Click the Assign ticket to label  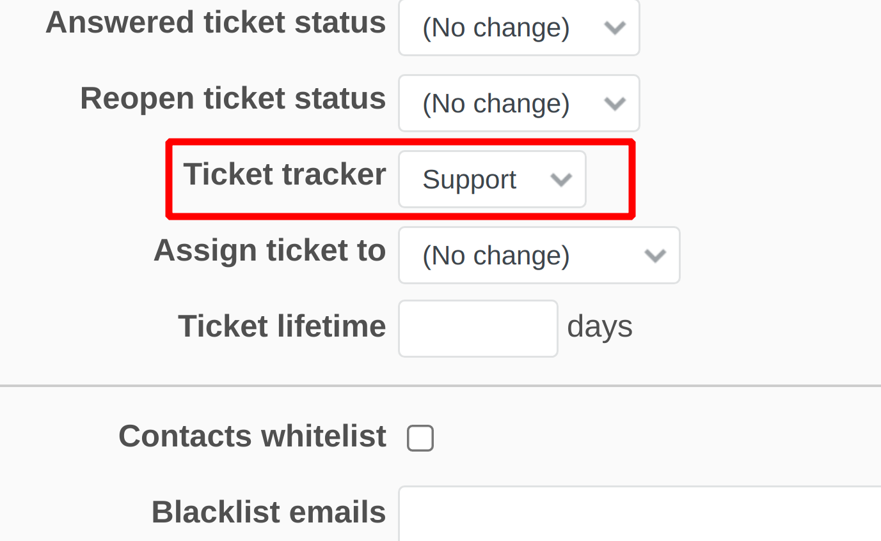tap(269, 250)
